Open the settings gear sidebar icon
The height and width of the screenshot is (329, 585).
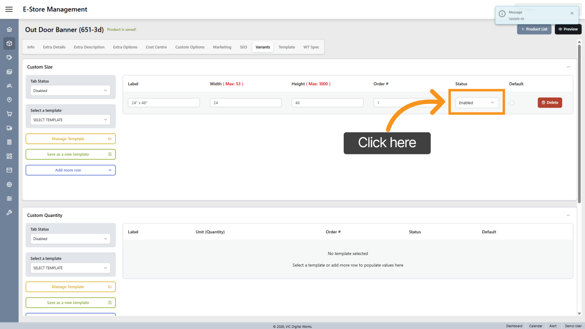point(9,185)
